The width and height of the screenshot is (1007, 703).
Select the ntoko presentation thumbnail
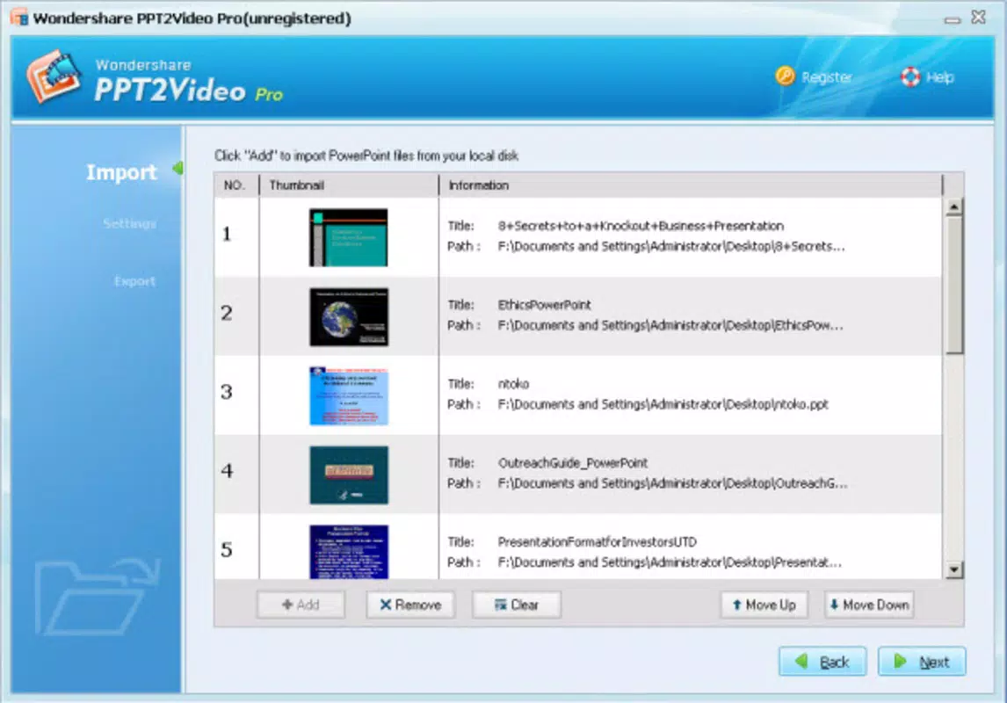coord(349,395)
